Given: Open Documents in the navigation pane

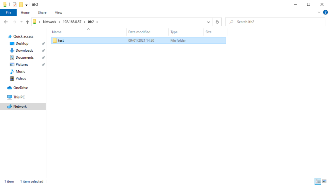Looking at the screenshot, I should click(24, 57).
